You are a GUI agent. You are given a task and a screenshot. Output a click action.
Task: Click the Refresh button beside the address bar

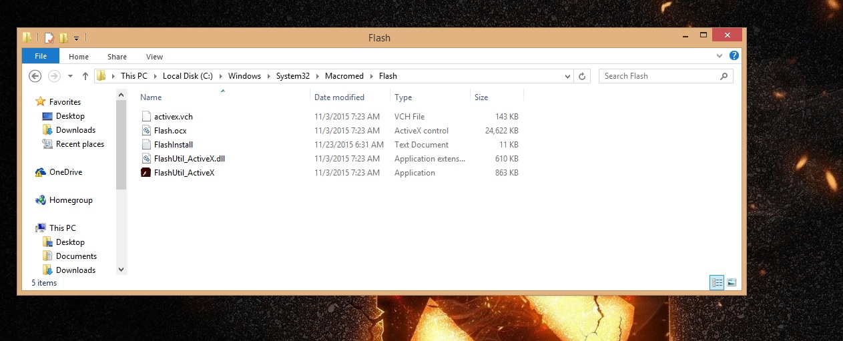point(582,76)
